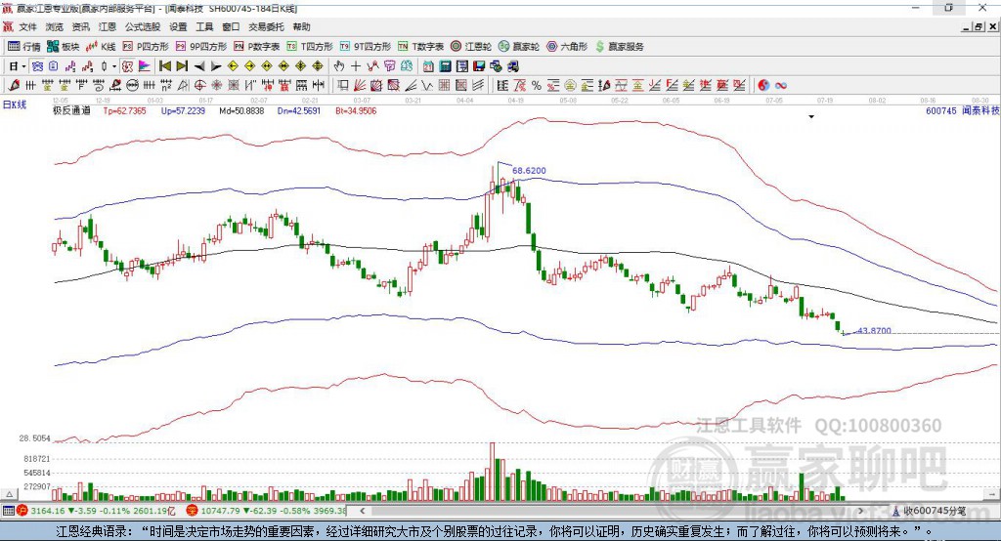
Task: Jump to last bar icon
Action: pyautogui.click(x=182, y=66)
